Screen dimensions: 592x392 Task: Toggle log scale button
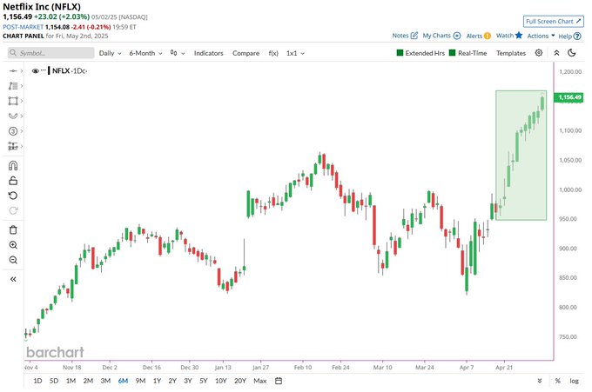574,381
